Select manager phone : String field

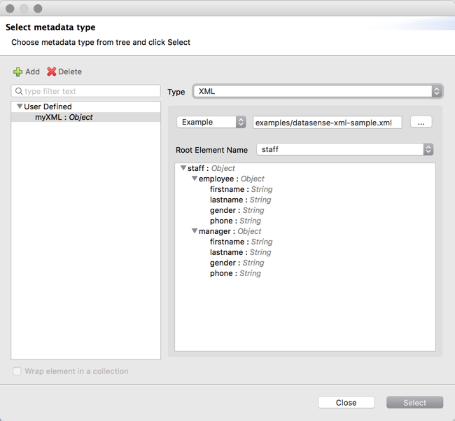(x=234, y=274)
